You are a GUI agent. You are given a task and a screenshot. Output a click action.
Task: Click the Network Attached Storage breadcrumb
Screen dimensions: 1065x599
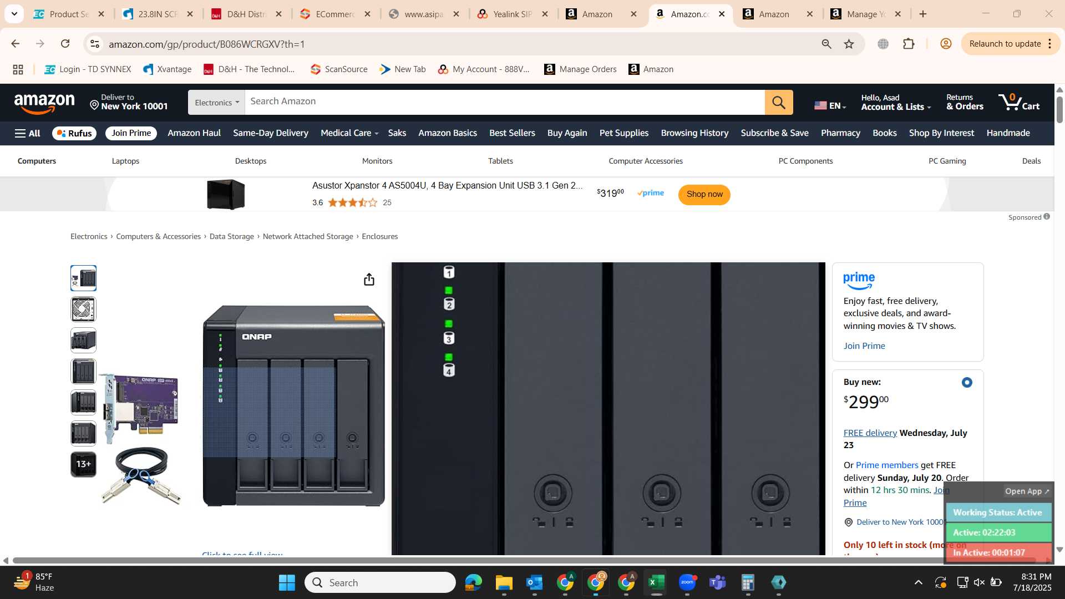point(308,236)
